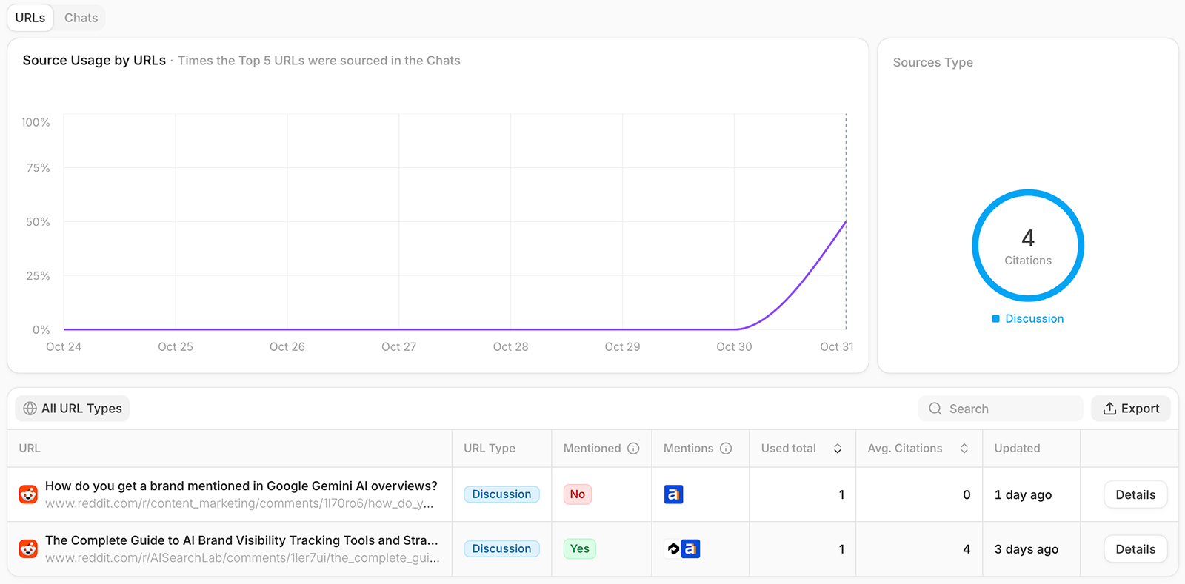The height and width of the screenshot is (584, 1185).
Task: Open the All URL Types filter
Action: tap(73, 409)
